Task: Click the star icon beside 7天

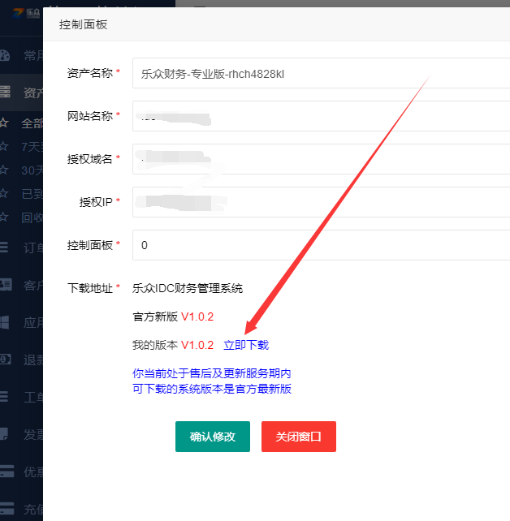Action: point(4,146)
